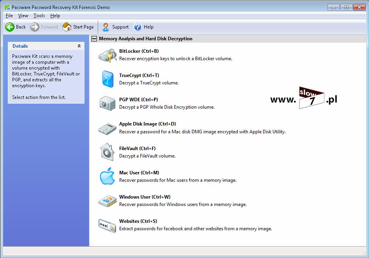
Task: Click the window resize grip in status bar
Action: tap(364, 253)
